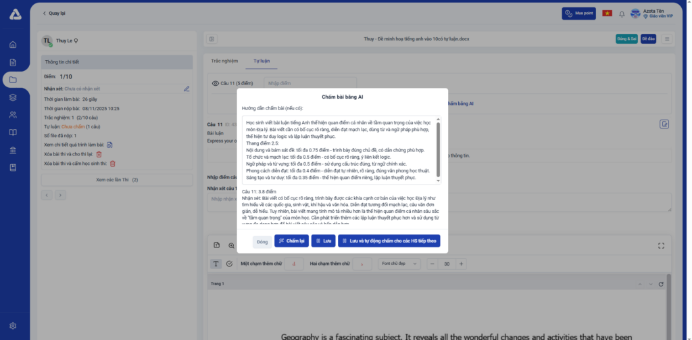Open notifications bell icon

pyautogui.click(x=622, y=14)
